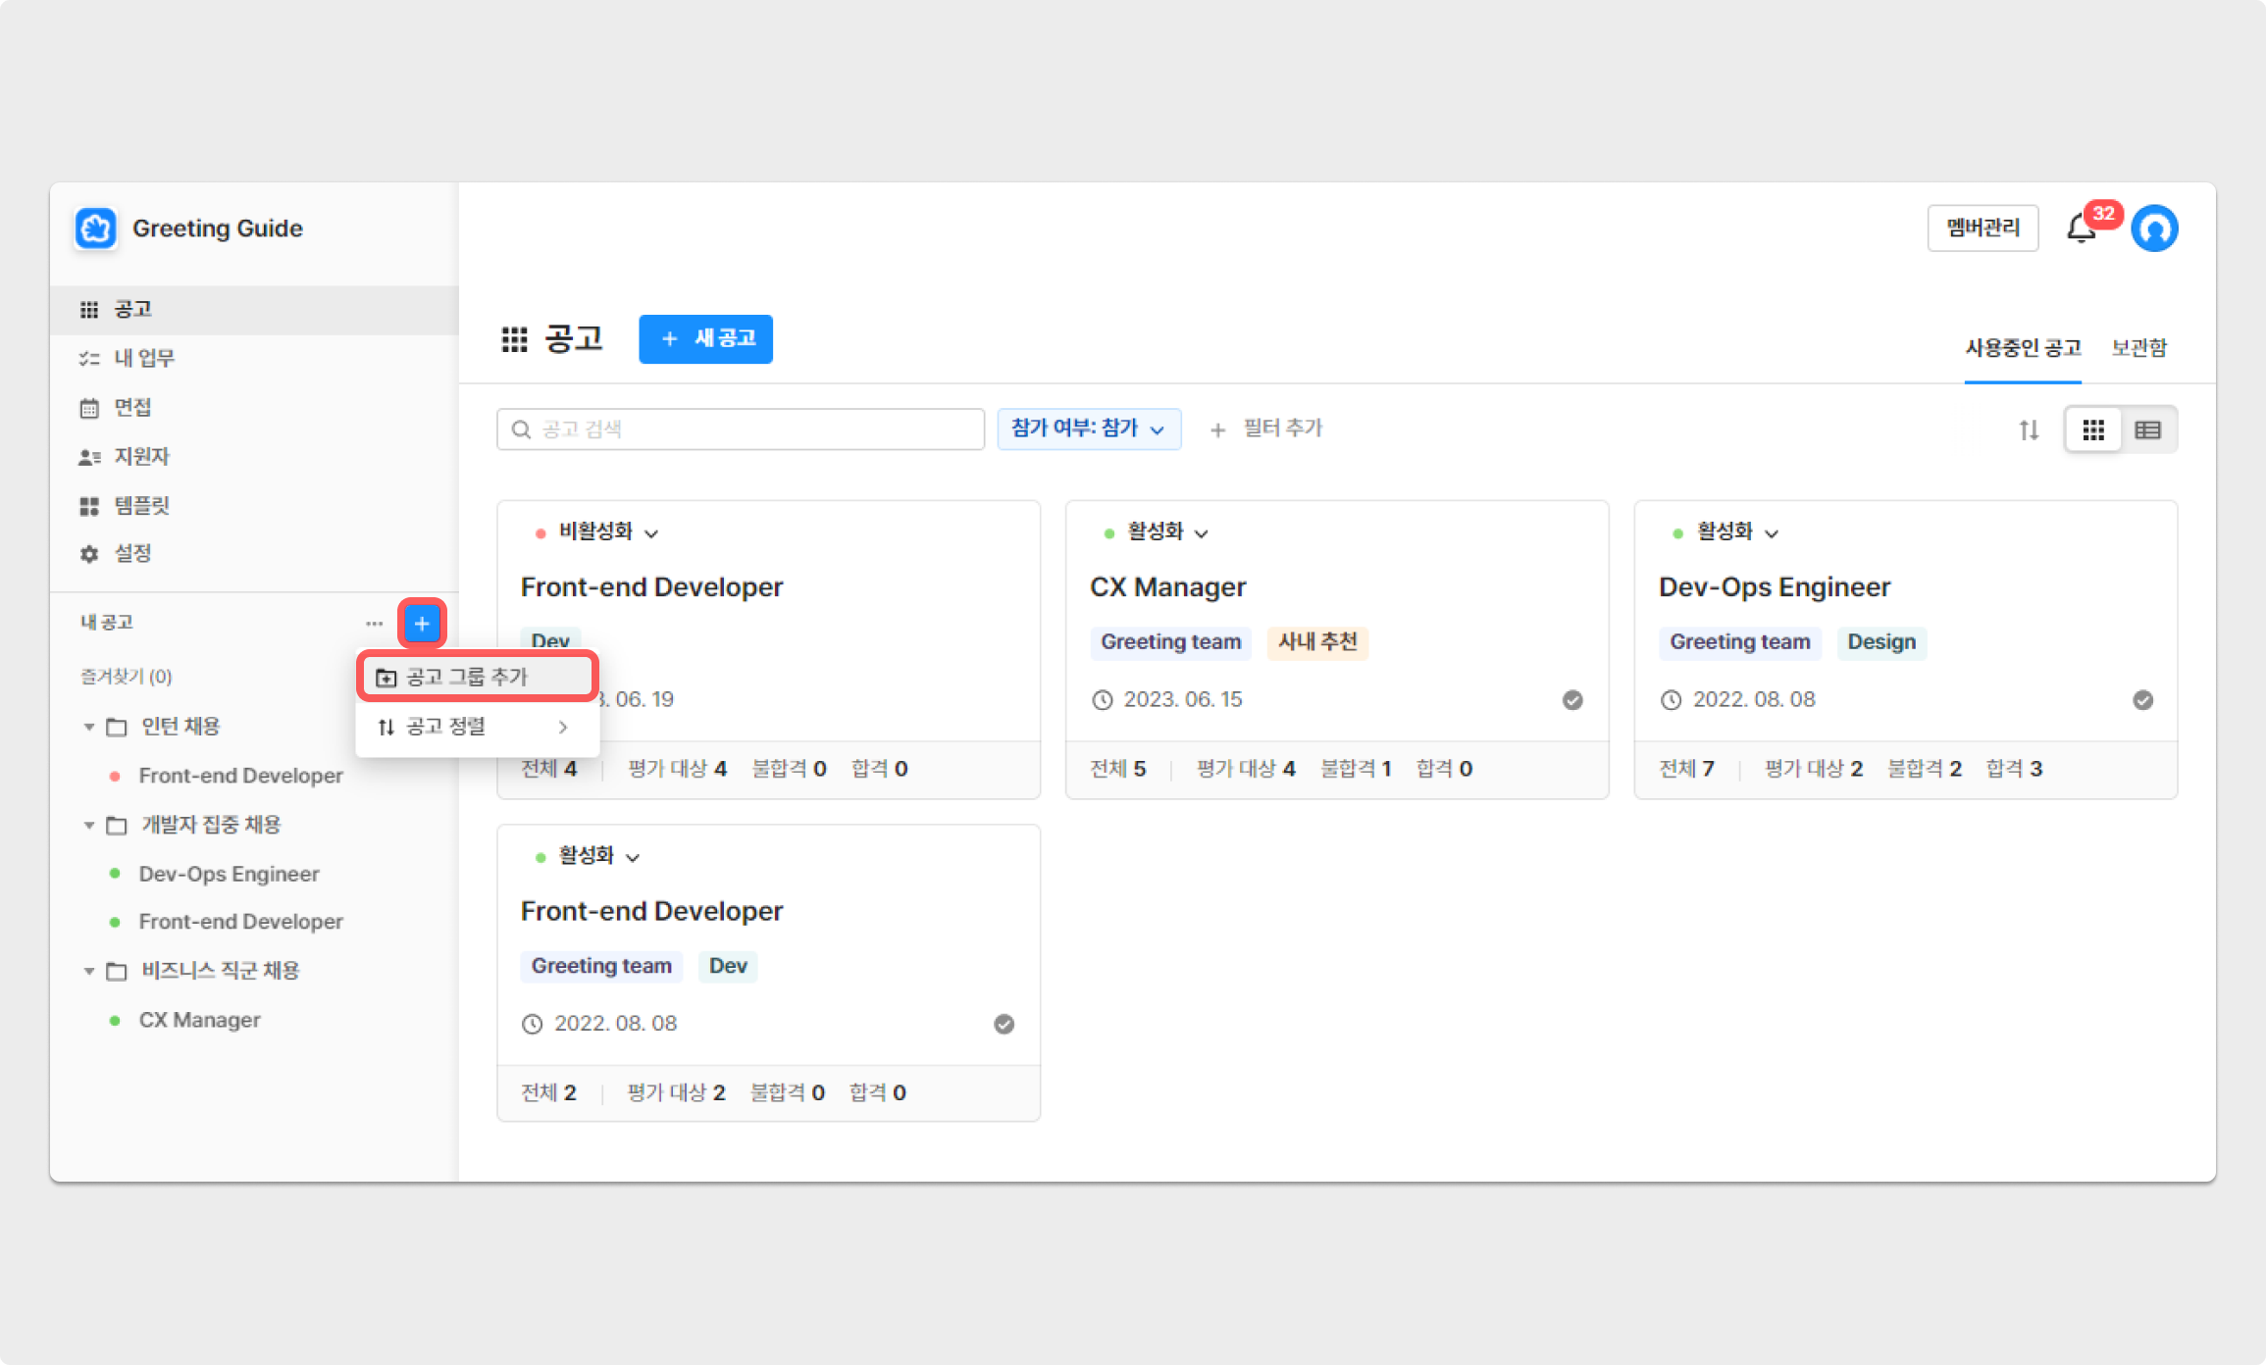Open the user profile avatar

coord(2154,228)
